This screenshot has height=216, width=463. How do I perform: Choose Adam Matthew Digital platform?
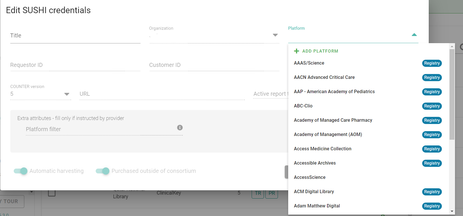(x=368, y=206)
